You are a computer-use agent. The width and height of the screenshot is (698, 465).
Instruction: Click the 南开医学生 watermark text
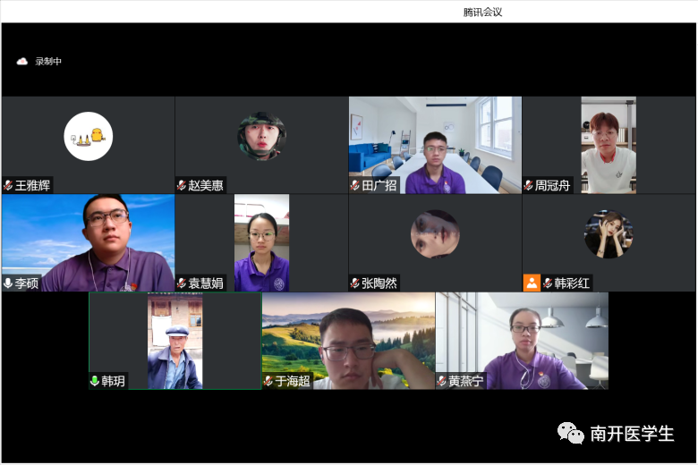pyautogui.click(x=632, y=435)
